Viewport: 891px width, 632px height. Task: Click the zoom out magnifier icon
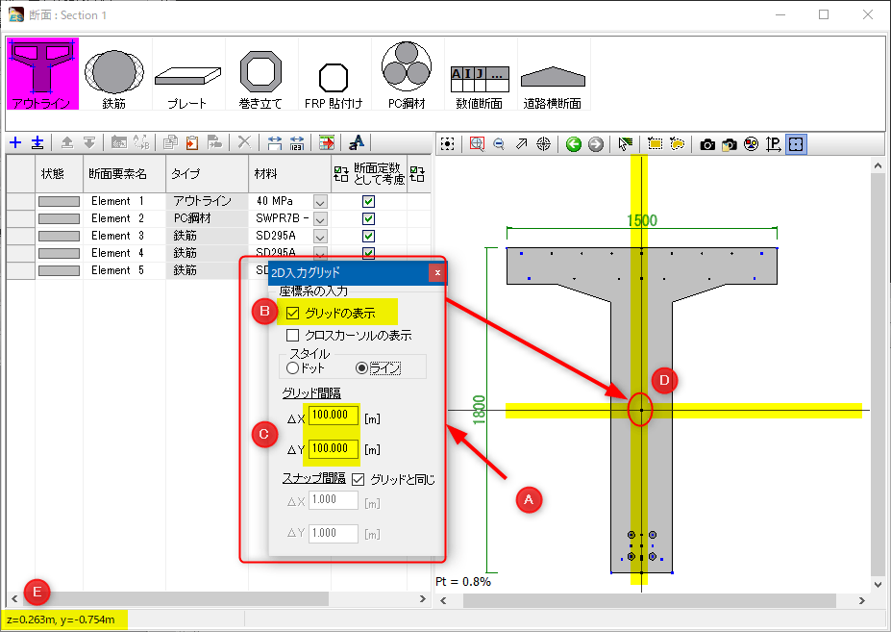click(x=499, y=144)
